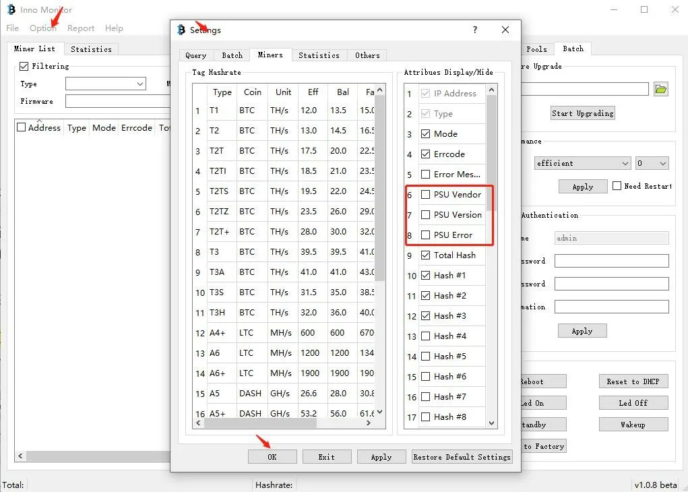Toggle the Filtering checkbox

(x=24, y=66)
